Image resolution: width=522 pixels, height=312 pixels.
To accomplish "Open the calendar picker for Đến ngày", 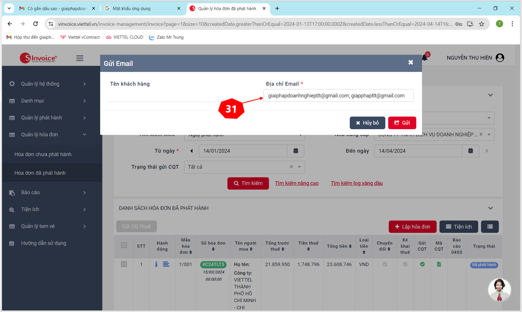I will click(471, 151).
